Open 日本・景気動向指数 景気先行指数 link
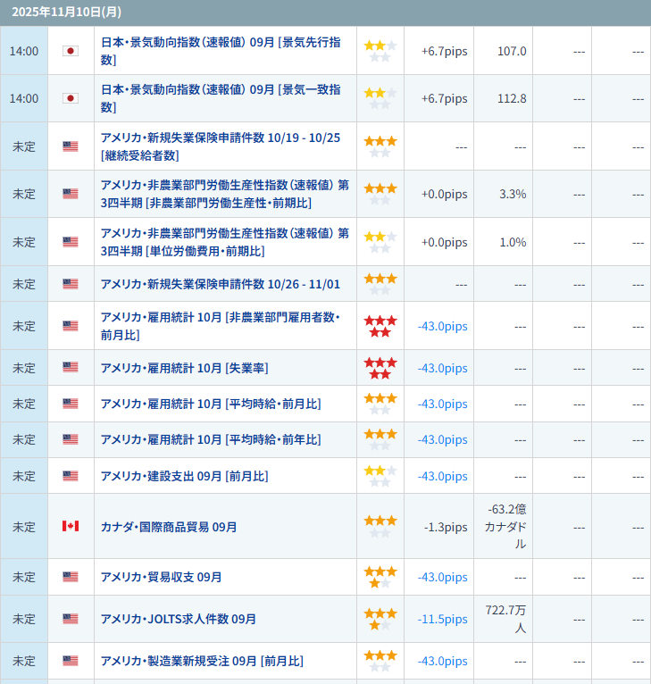This screenshot has width=651, height=684. click(x=221, y=51)
